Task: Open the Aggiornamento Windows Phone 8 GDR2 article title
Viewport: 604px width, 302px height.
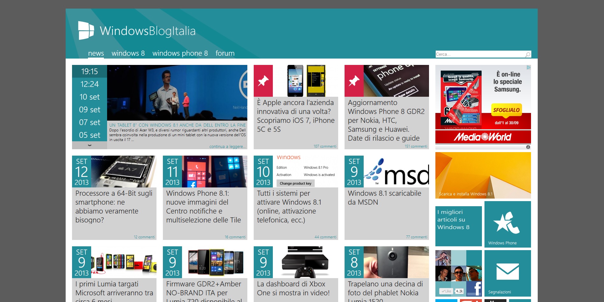Action: tap(386, 120)
